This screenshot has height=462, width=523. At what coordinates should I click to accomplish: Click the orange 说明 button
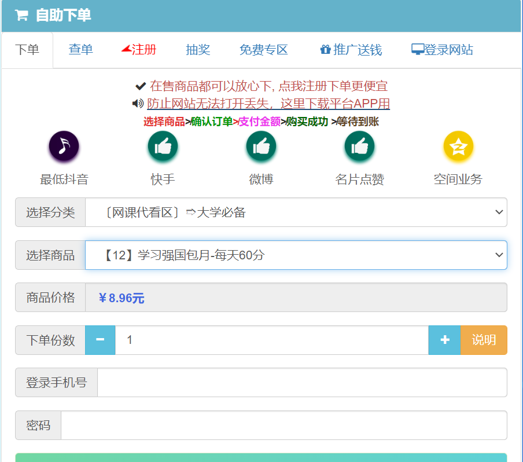tap(484, 340)
